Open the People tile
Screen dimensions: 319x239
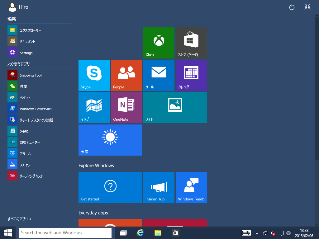point(126,75)
